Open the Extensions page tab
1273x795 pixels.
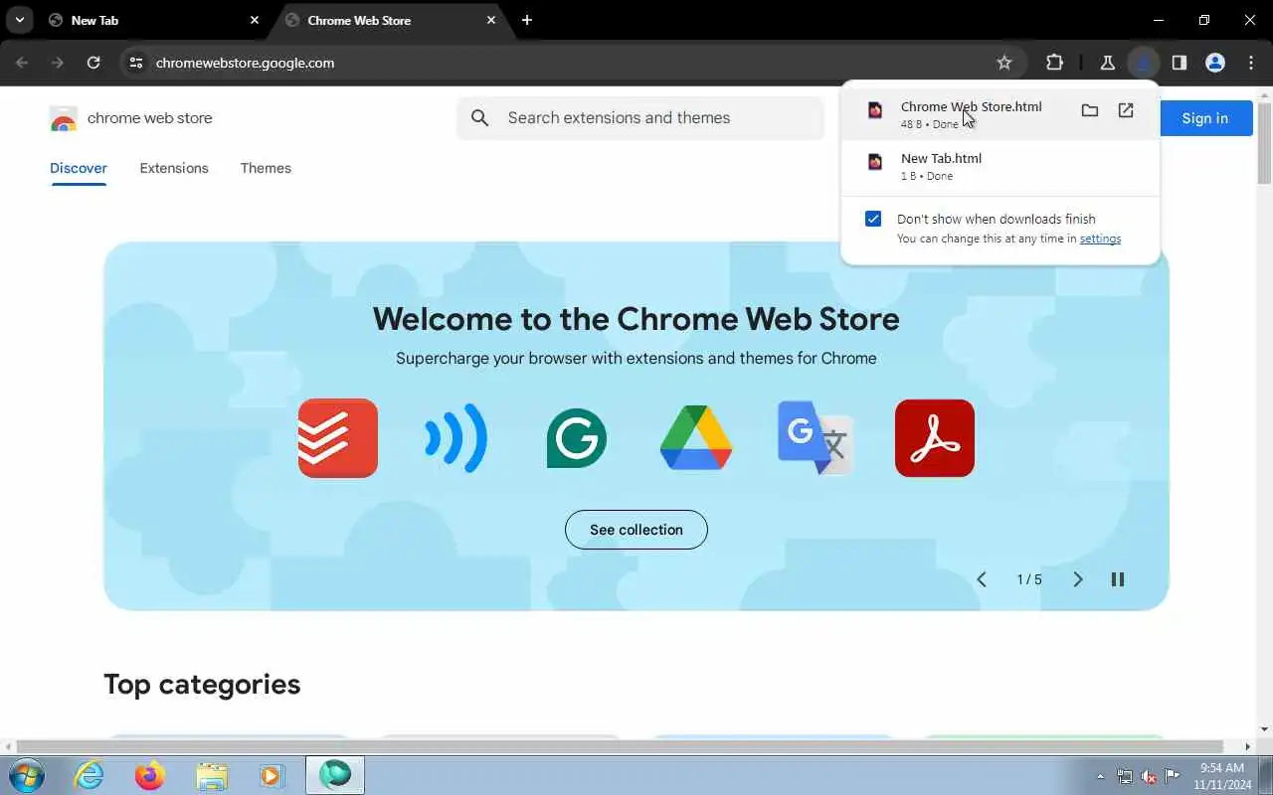tap(174, 168)
